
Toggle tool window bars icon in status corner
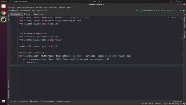pyautogui.click(x=8, y=104)
